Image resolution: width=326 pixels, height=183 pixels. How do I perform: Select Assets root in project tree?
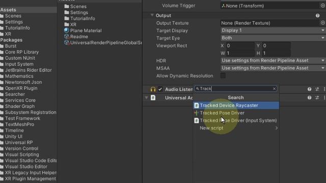point(8,10)
